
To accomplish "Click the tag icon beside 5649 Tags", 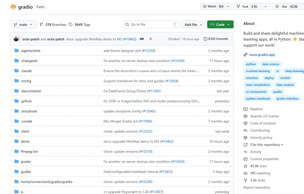I will click(71, 24).
